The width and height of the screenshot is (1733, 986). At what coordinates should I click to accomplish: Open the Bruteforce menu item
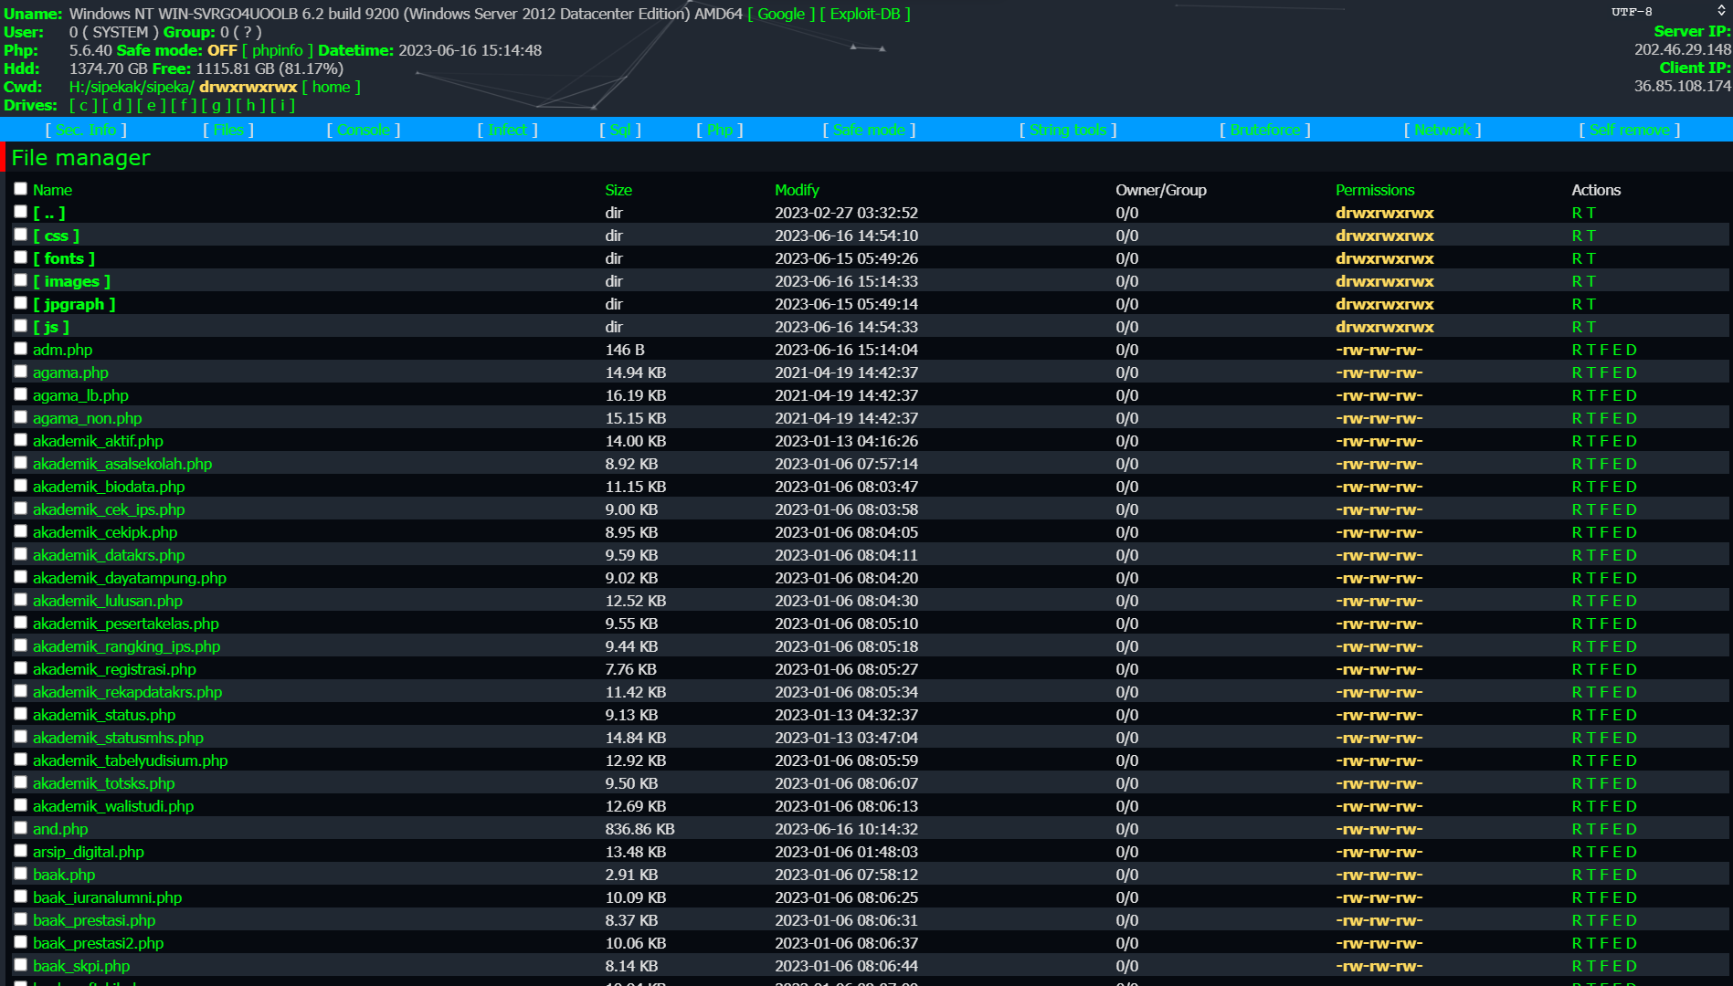pos(1264,130)
